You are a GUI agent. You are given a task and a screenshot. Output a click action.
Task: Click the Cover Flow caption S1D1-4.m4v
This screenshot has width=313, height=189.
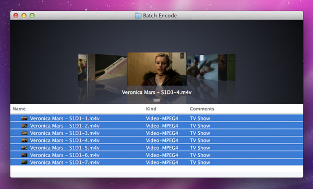point(156,92)
